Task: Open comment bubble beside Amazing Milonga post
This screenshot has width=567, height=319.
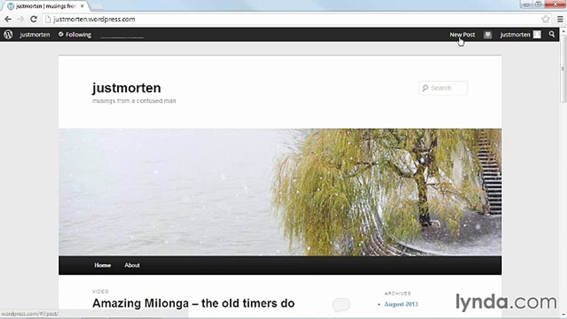Action: [x=341, y=304]
